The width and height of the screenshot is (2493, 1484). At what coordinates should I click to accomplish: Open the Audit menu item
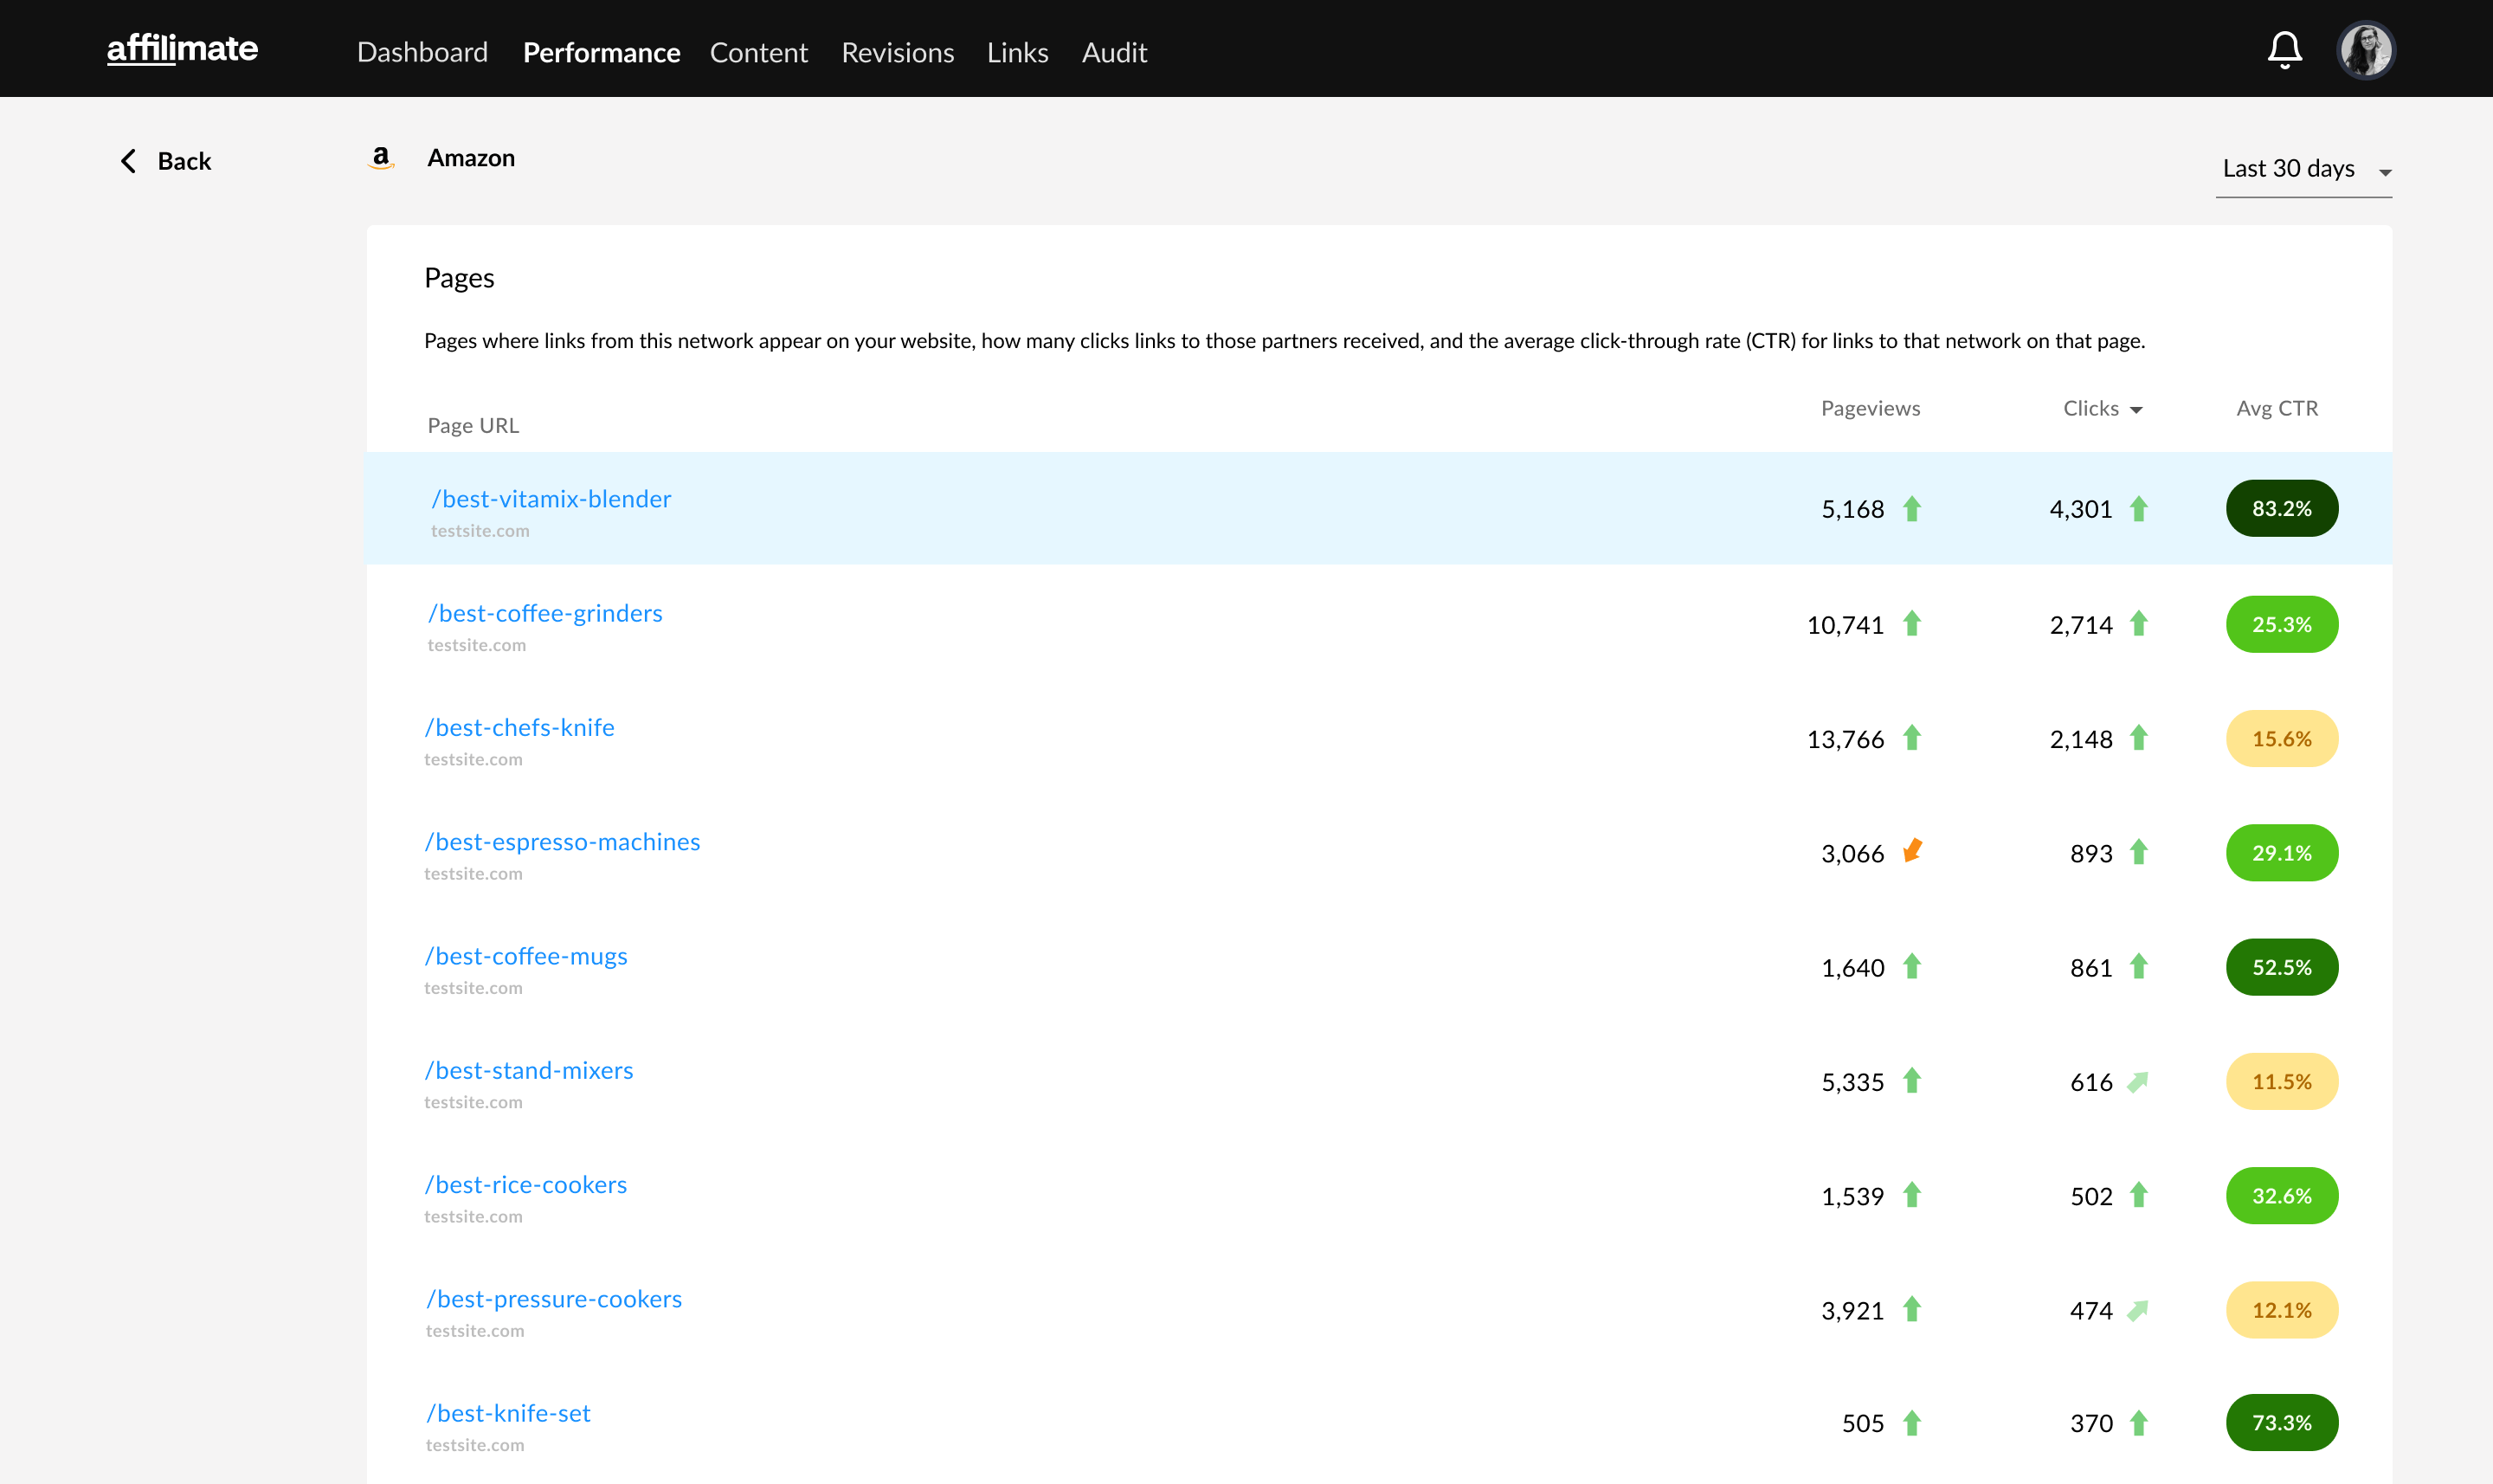click(x=1113, y=52)
